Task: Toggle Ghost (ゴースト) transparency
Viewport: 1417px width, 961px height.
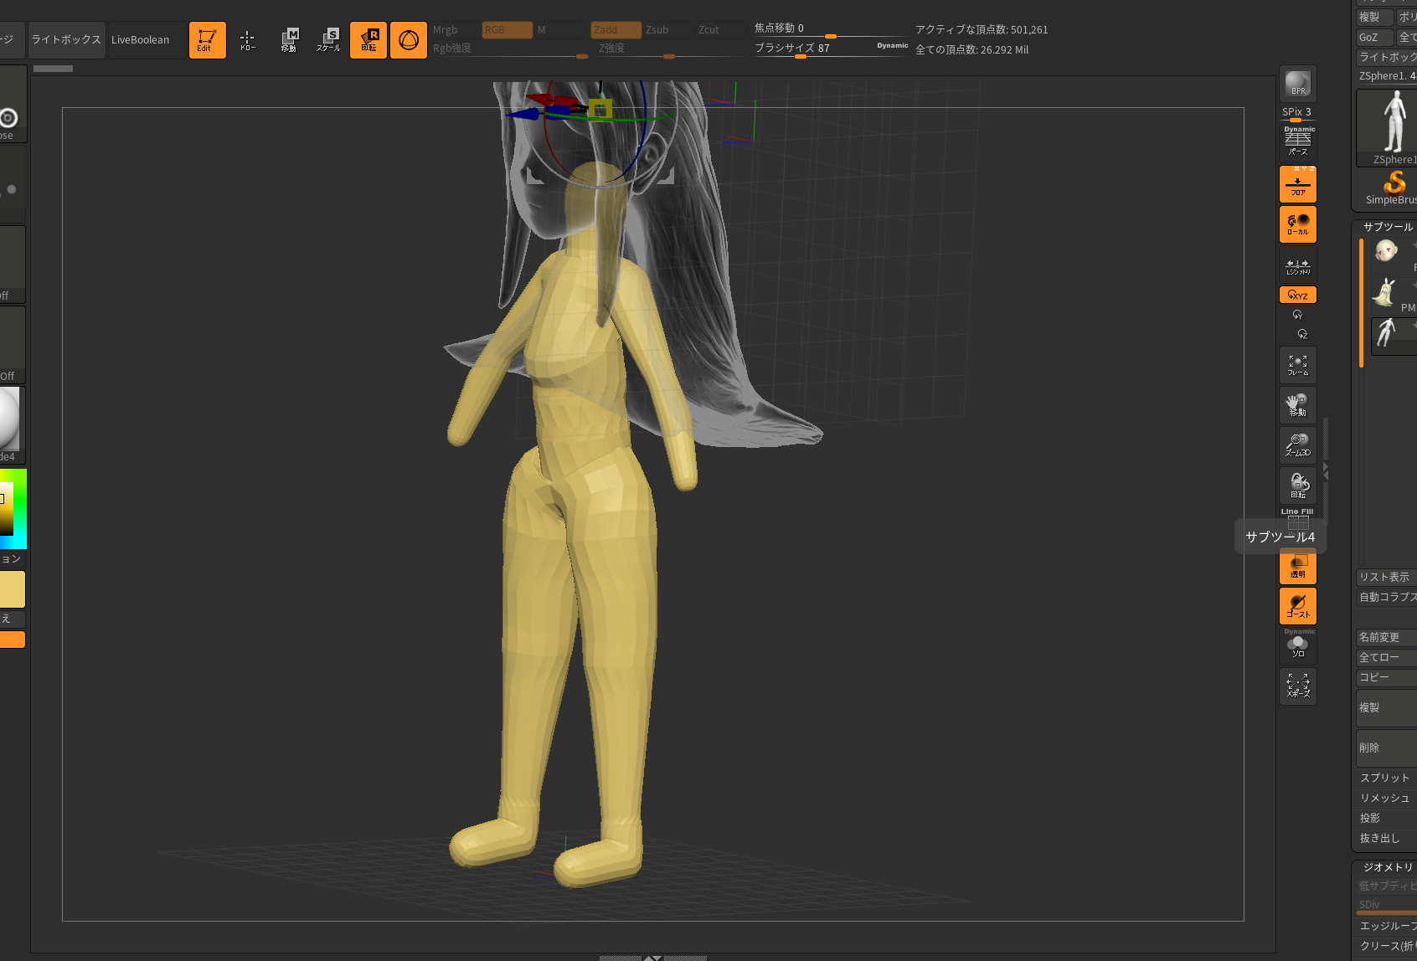Action: 1298,606
